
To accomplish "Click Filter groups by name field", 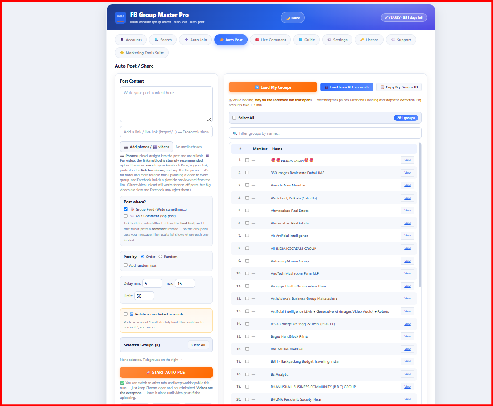I will (325, 133).
